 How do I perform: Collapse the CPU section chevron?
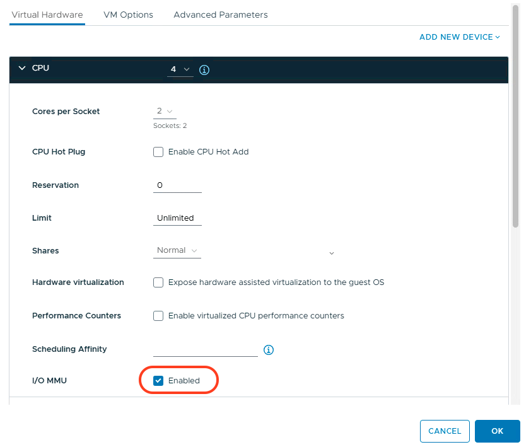click(22, 68)
